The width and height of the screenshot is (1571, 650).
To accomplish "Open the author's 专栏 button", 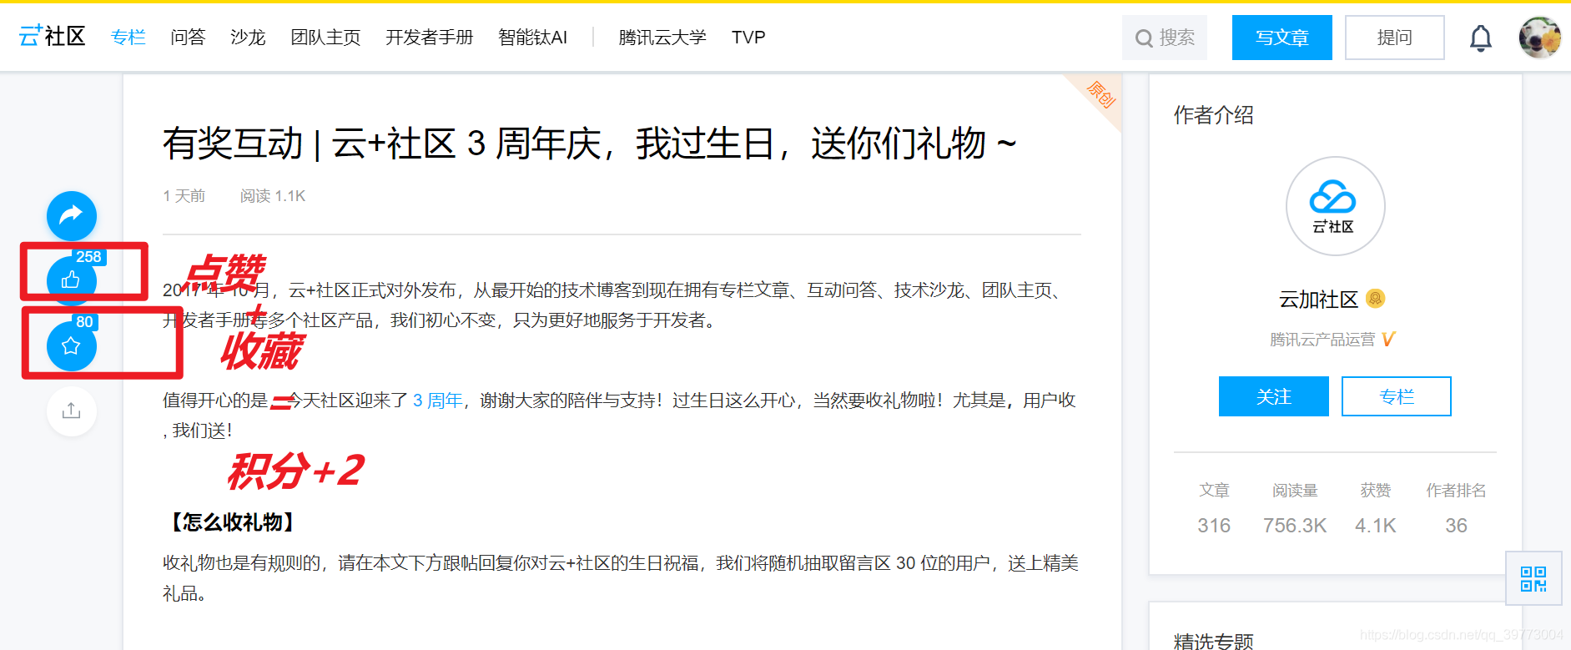I will 1396,396.
